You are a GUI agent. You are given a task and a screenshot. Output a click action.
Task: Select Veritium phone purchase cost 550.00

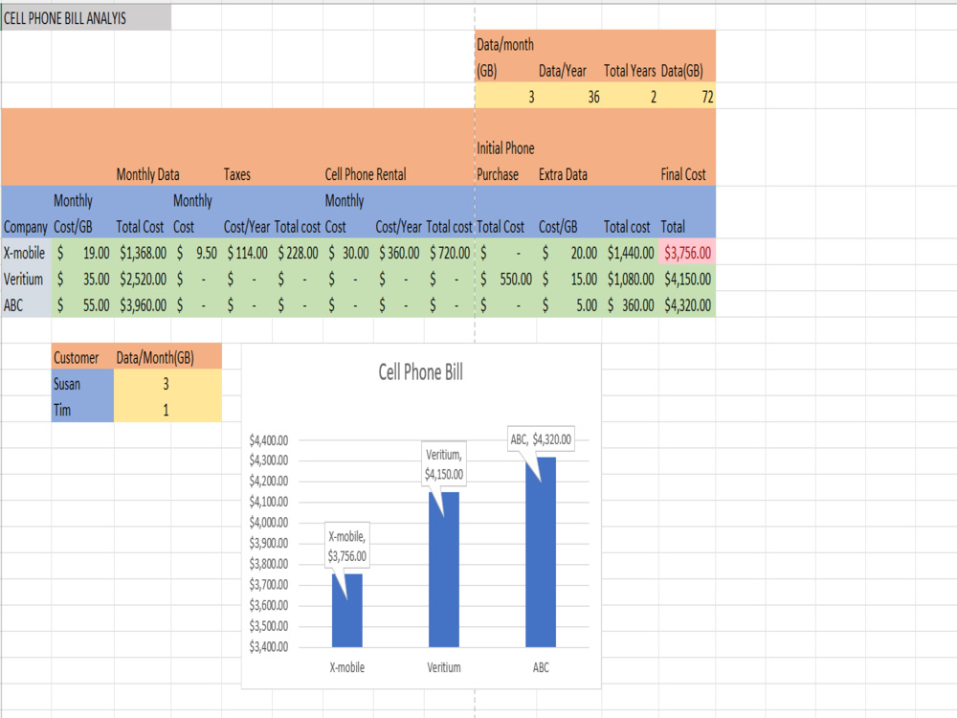(506, 279)
